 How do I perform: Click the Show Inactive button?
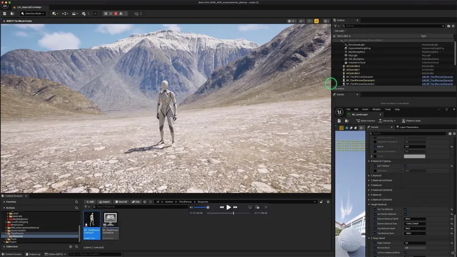coord(366,121)
